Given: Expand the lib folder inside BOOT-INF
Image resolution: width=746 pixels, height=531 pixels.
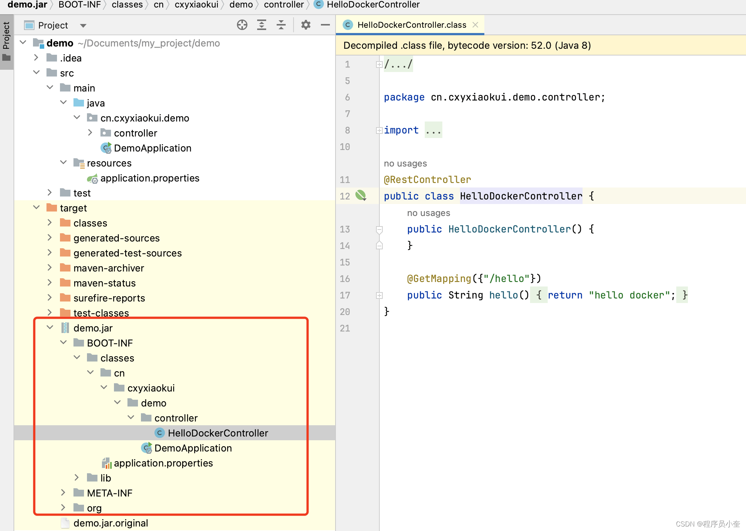Looking at the screenshot, I should pyautogui.click(x=77, y=478).
